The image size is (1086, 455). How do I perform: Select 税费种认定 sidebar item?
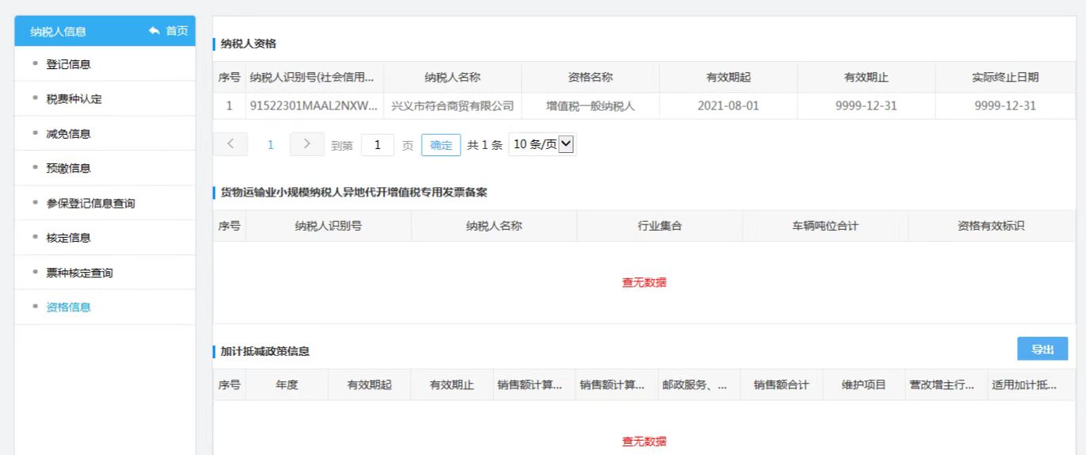[x=74, y=99]
